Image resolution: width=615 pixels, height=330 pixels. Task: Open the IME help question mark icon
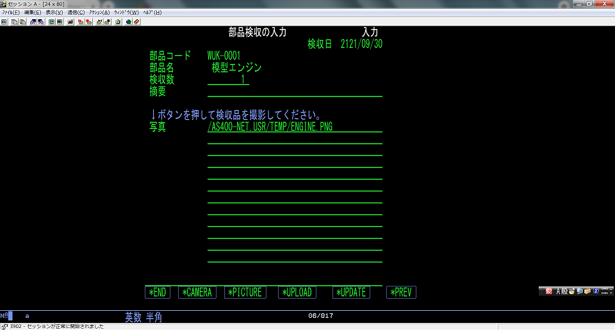595,291
